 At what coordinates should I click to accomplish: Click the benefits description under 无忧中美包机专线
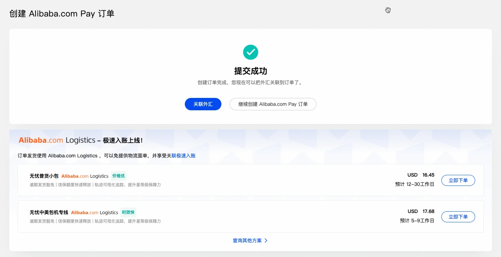pyautogui.click(x=95, y=221)
